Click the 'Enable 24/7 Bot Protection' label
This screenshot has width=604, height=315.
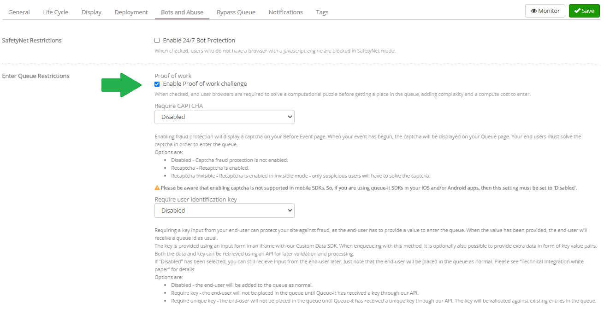tap(199, 41)
